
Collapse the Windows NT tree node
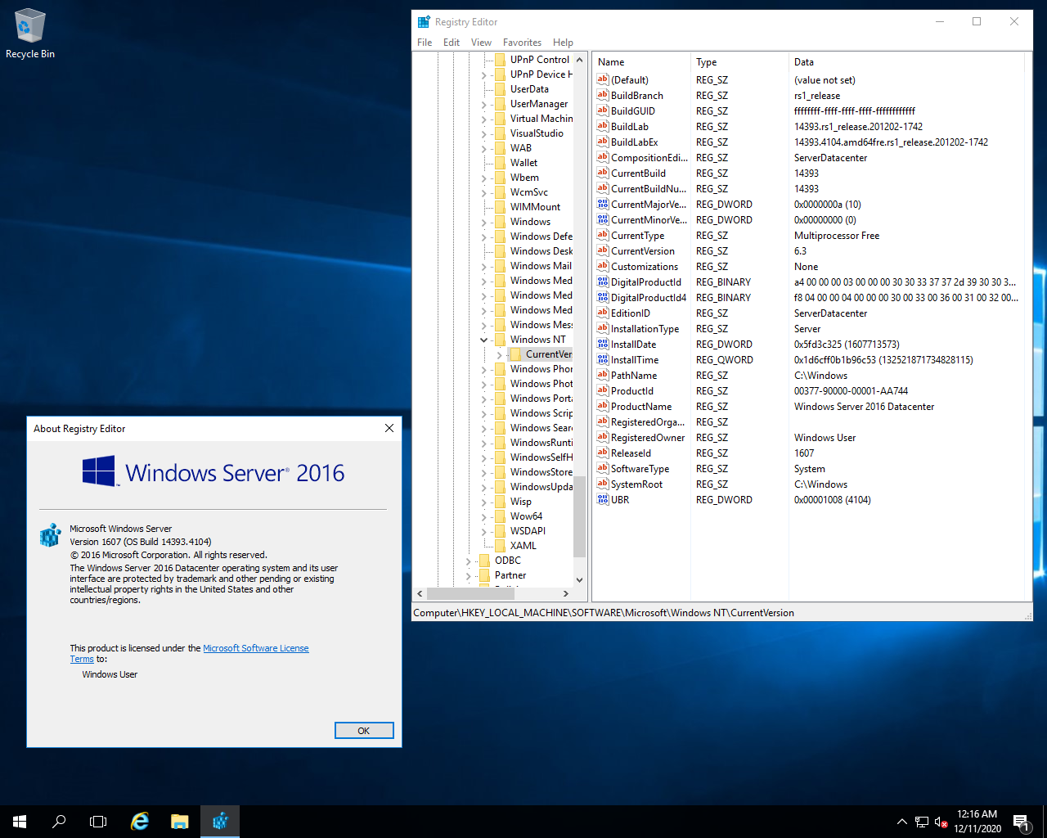coord(483,340)
